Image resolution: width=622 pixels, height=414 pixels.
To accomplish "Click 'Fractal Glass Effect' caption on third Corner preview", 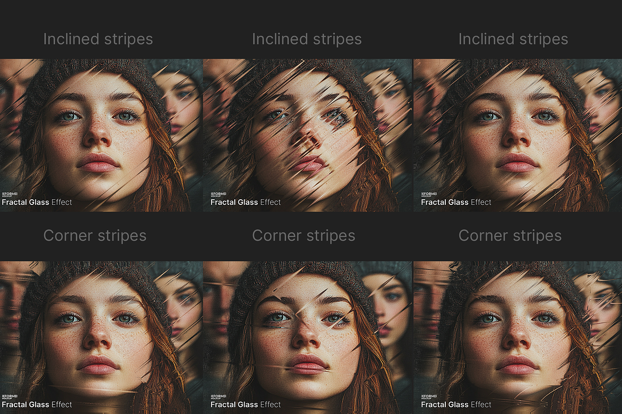I will tap(456, 405).
